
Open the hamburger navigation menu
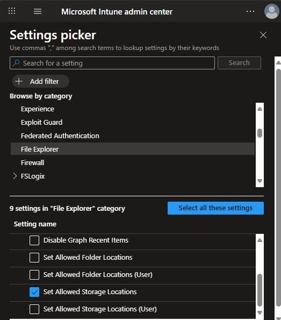point(38,11)
